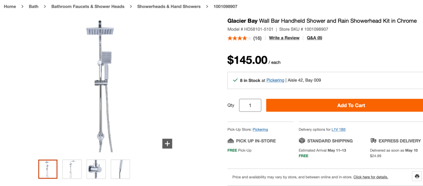Image resolution: width=423 pixels, height=186 pixels.
Task: View the second product thumbnail
Action: [x=72, y=169]
